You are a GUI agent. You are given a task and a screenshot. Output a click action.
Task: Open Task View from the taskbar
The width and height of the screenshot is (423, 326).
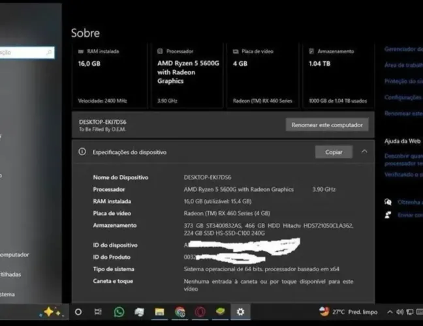click(98, 312)
